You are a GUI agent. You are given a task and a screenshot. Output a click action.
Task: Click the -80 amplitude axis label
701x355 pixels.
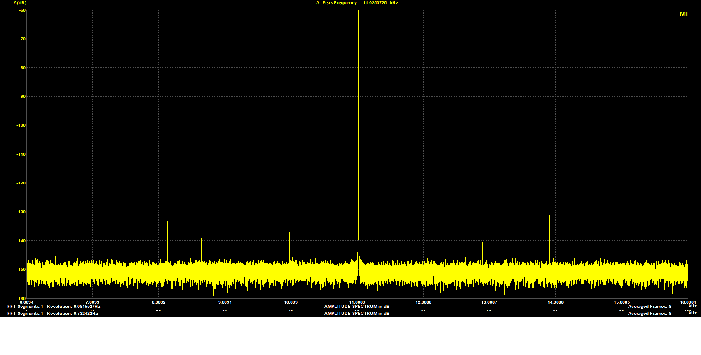coord(22,68)
